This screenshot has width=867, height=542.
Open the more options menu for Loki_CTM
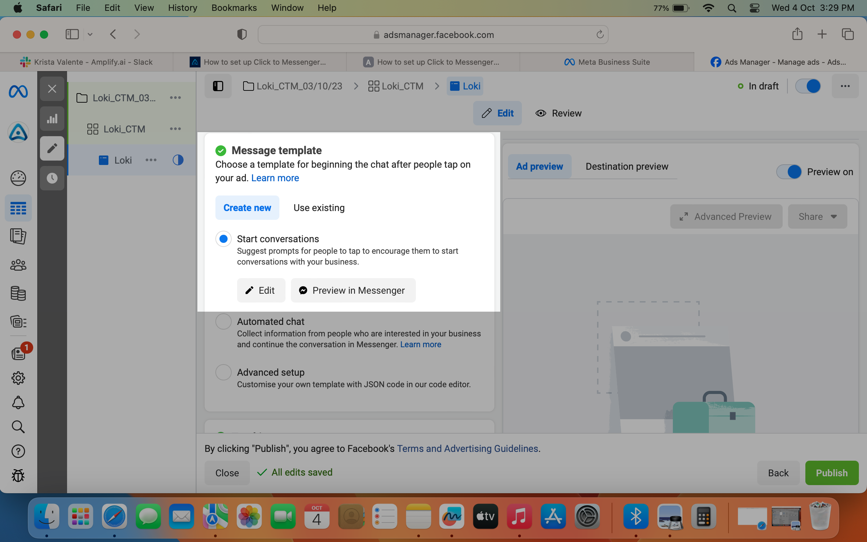(x=175, y=129)
